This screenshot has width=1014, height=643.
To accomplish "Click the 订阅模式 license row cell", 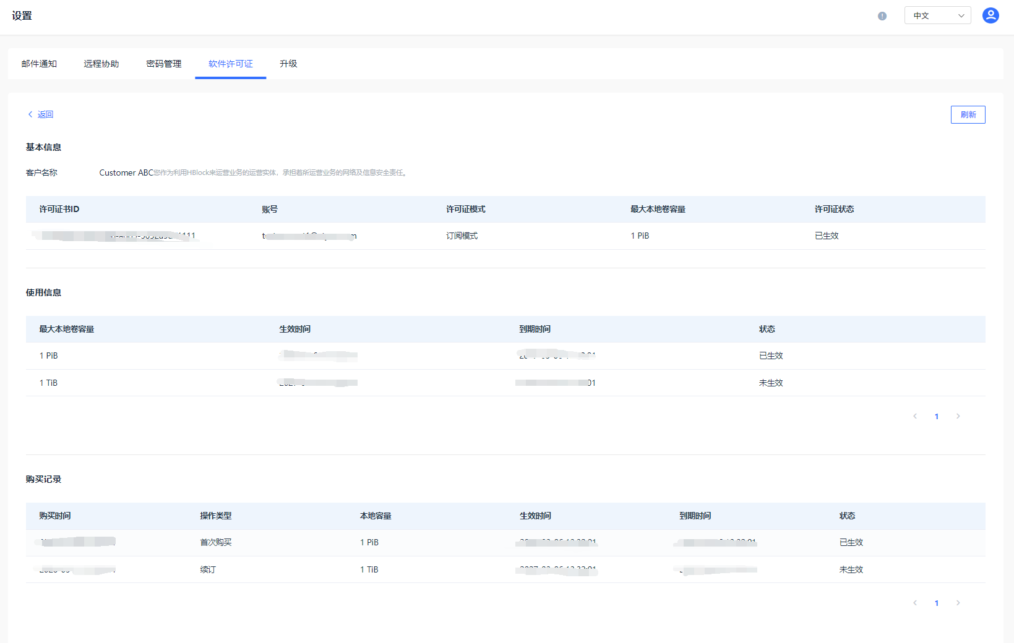I will point(462,236).
